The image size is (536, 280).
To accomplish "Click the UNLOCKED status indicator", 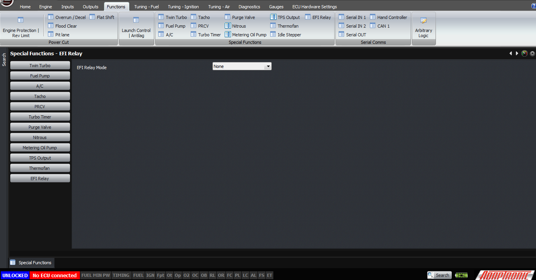I will tap(15, 275).
